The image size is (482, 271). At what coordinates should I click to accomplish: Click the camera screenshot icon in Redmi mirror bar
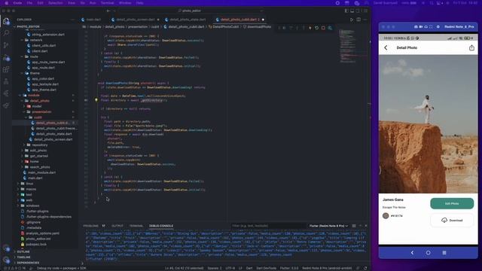pyautogui.click(x=416, y=27)
